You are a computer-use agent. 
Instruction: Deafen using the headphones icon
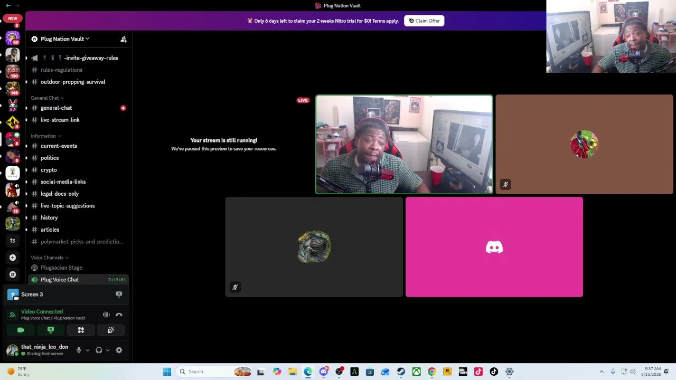point(99,350)
